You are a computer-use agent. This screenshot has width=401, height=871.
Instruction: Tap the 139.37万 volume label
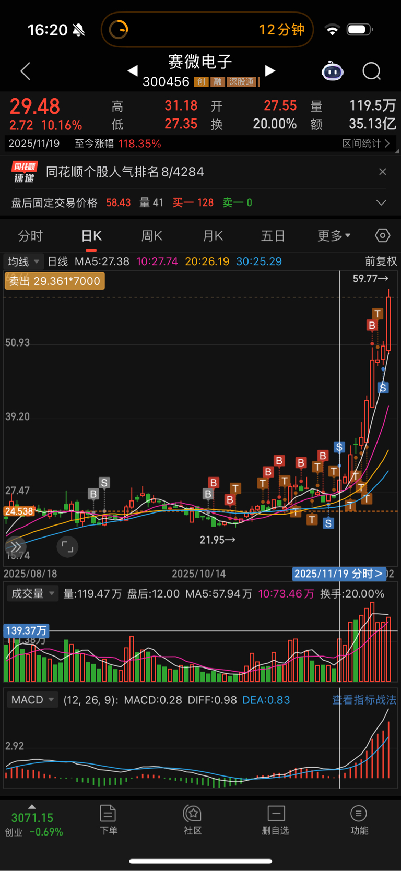click(x=26, y=631)
